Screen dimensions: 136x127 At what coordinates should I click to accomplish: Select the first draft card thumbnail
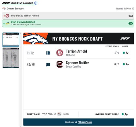tap(11, 40)
